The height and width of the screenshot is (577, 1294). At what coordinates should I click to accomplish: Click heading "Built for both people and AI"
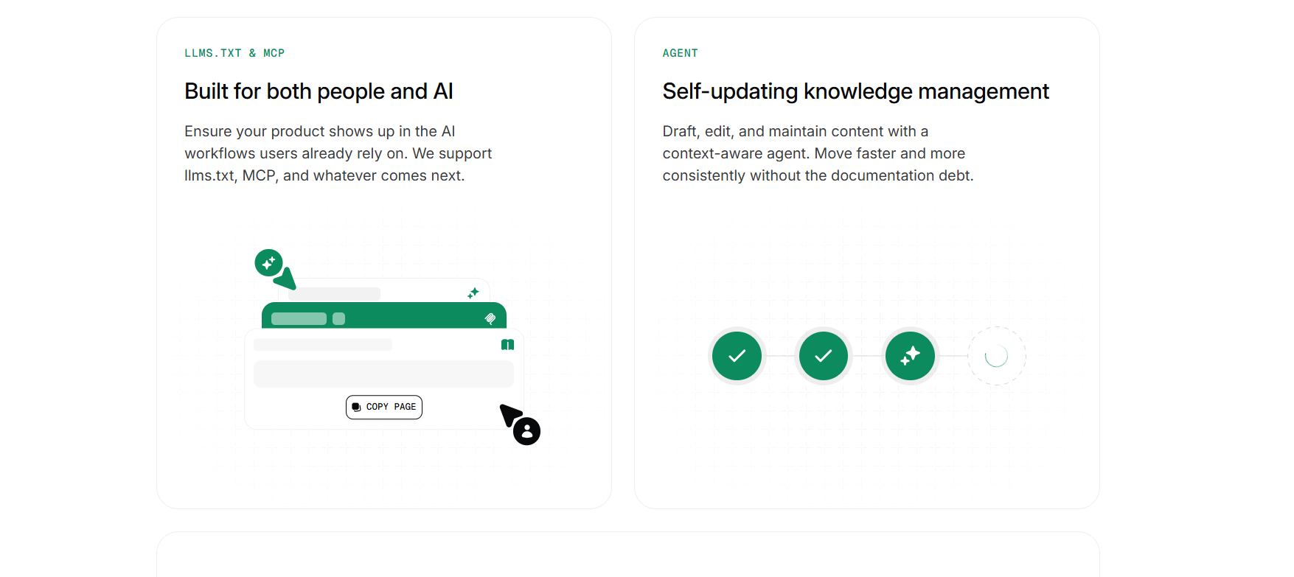[x=319, y=91]
